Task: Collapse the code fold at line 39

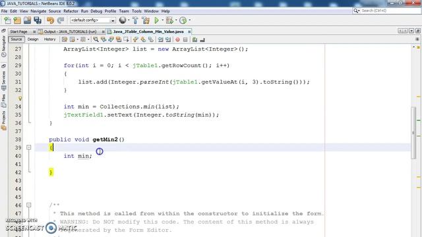Action: click(29, 147)
